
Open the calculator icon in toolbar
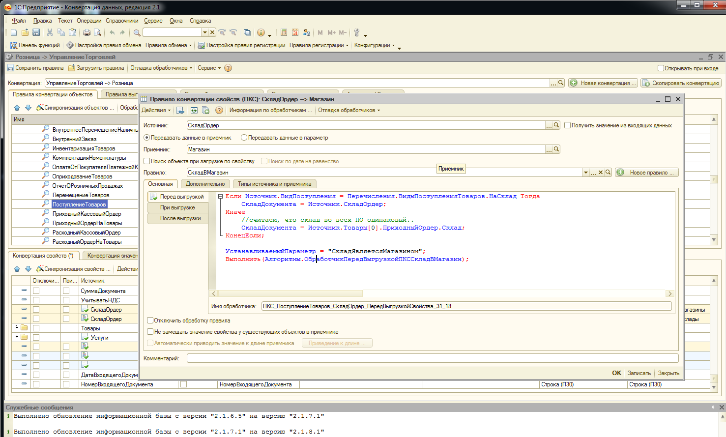[x=284, y=32]
